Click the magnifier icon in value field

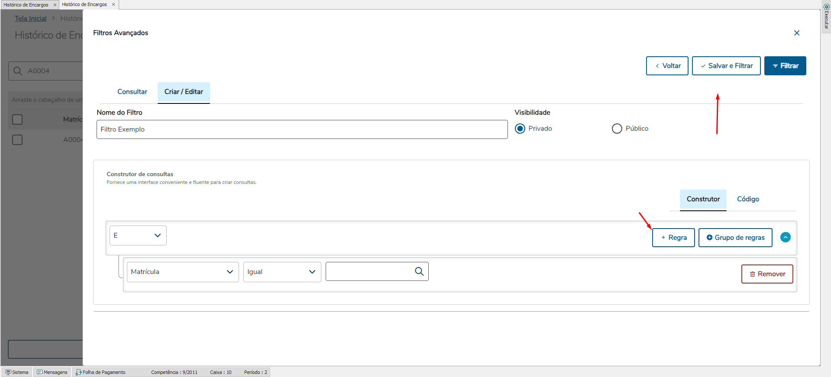(x=419, y=271)
